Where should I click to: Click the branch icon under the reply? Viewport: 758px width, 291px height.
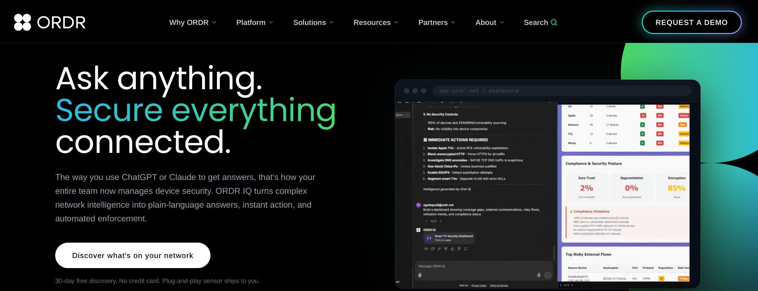(446, 249)
